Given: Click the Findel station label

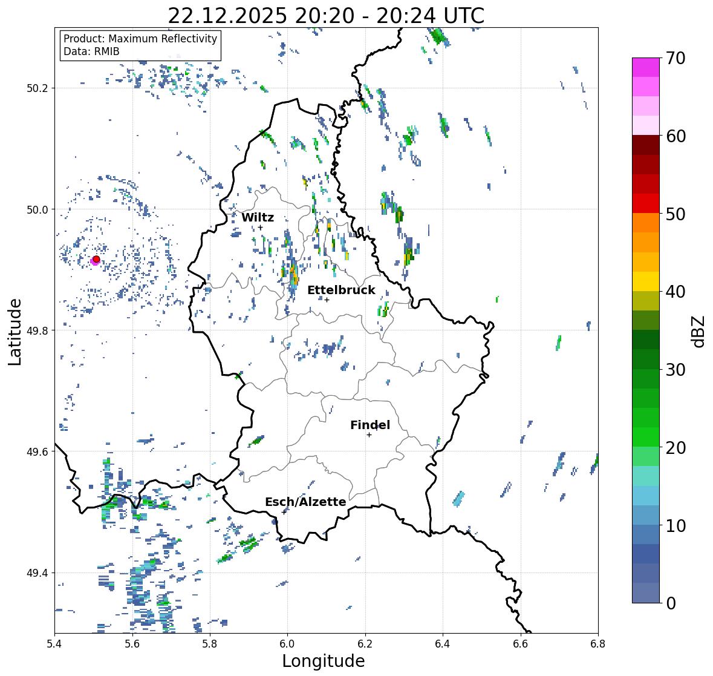Looking at the screenshot, I should [370, 425].
